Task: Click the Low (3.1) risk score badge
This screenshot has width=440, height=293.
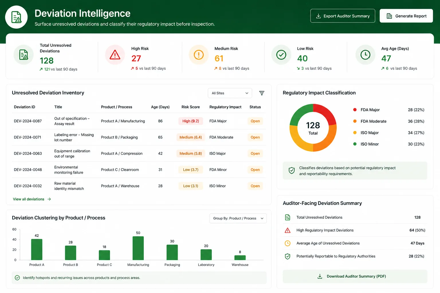Action: tap(191, 186)
